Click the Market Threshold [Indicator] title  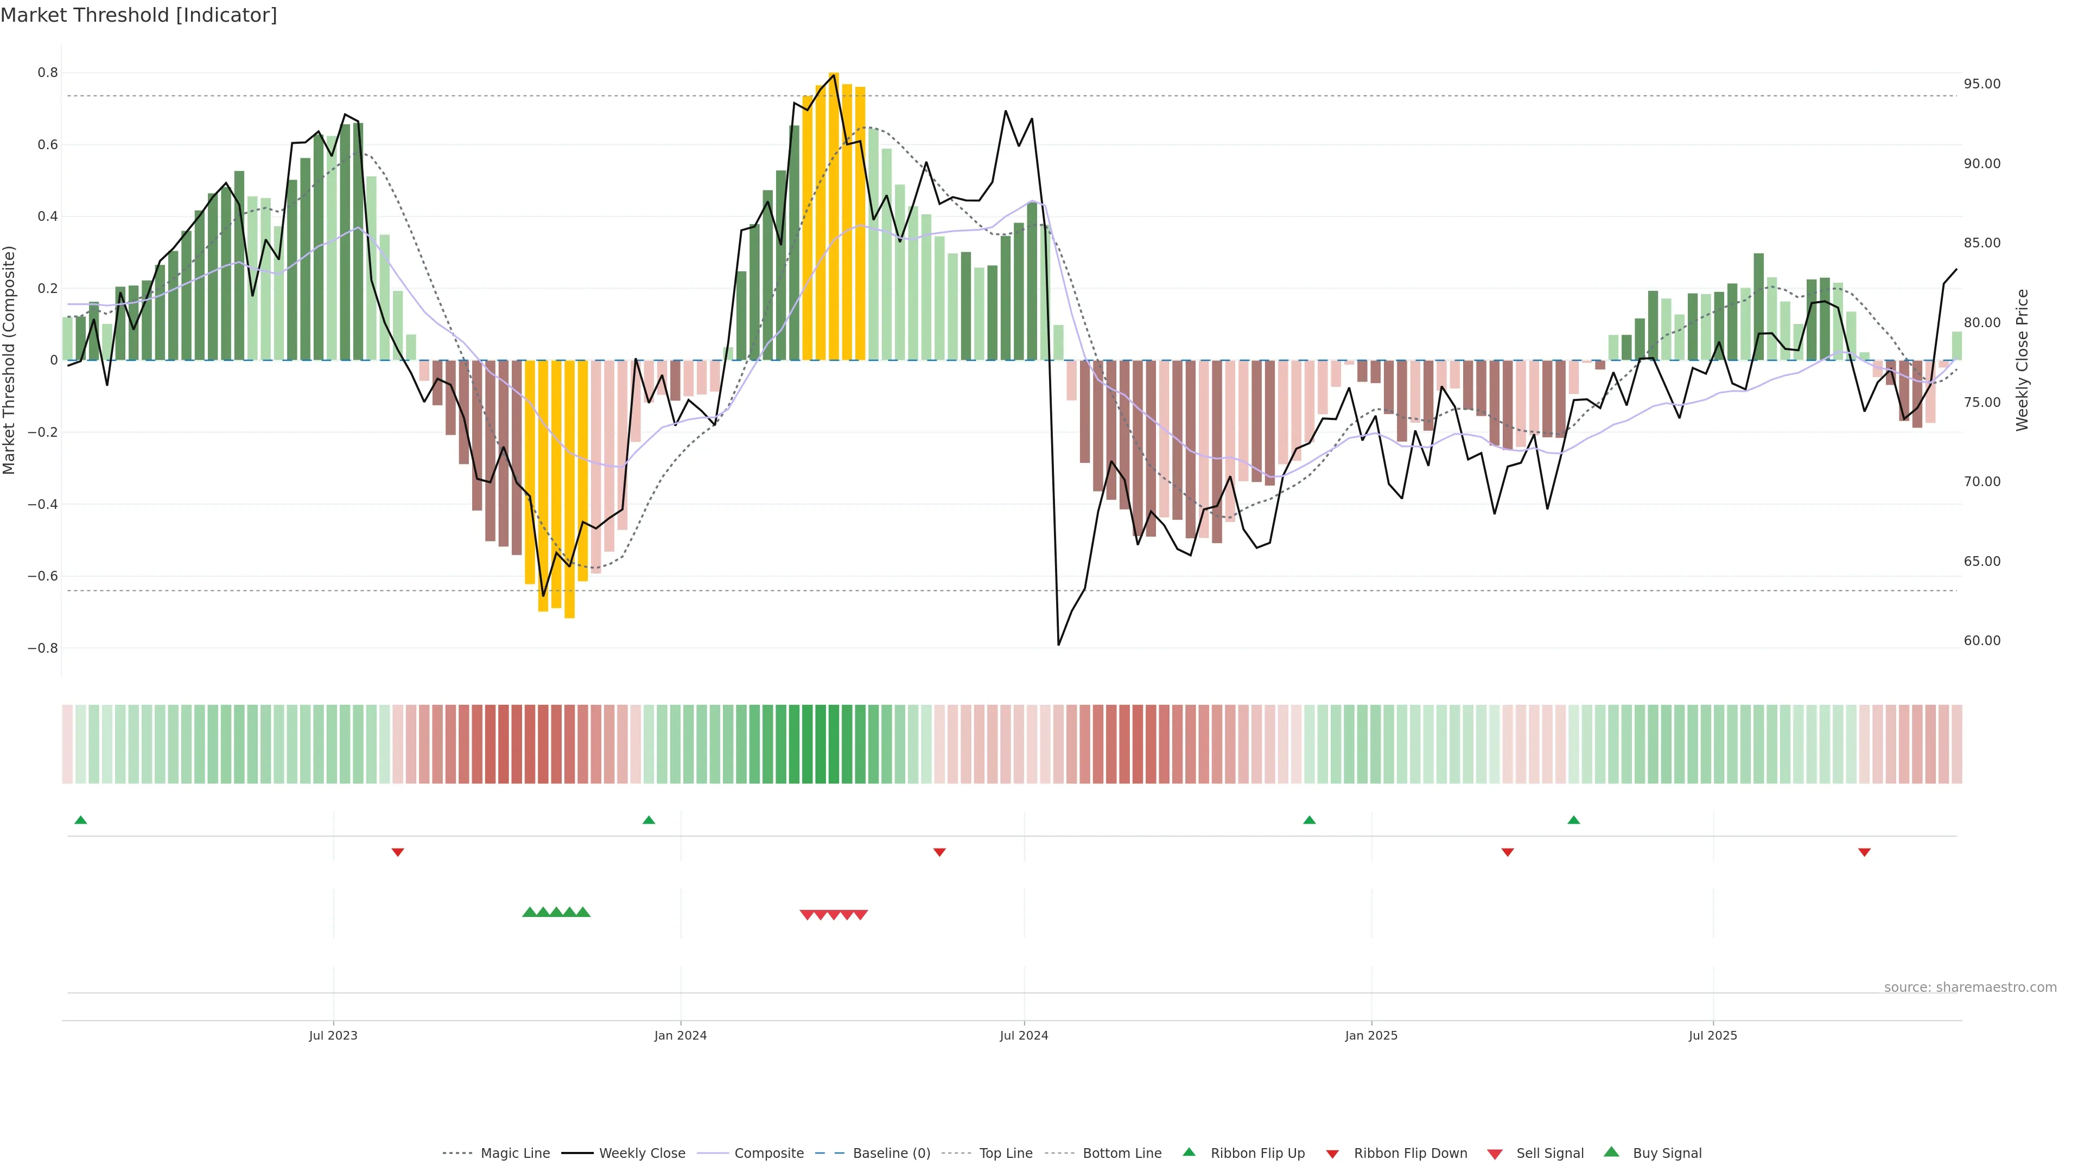coord(138,15)
